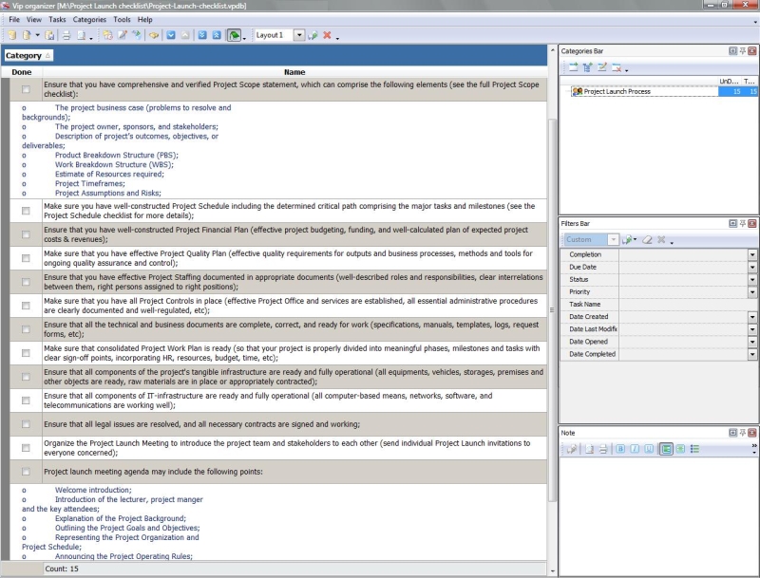
Task: Toggle bold formatting in the Note panel
Action: tap(621, 449)
